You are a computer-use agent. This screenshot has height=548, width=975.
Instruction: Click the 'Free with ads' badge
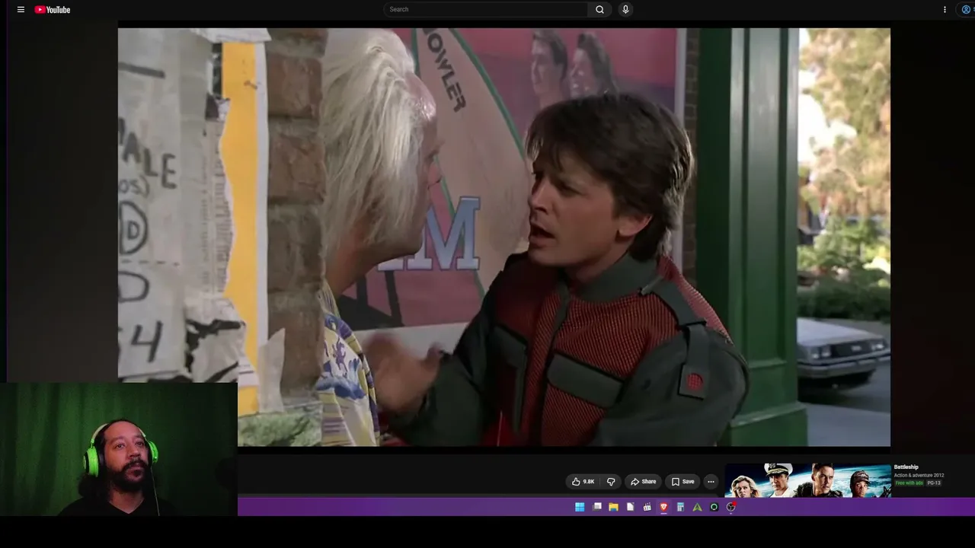click(909, 483)
